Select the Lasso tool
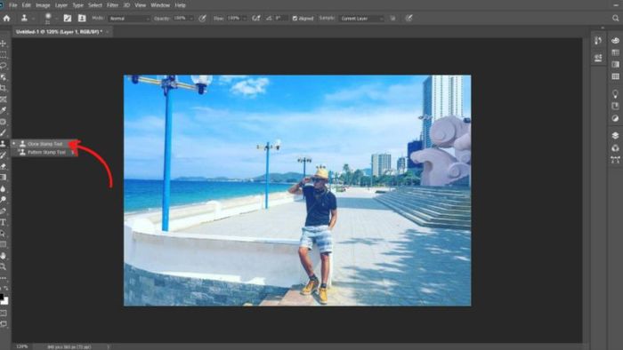Screen dimensions: 623x350 [4, 66]
